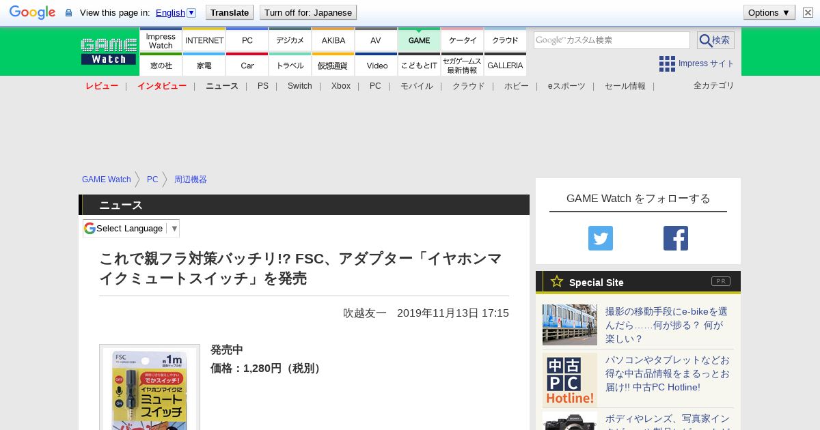
Task: Go to the ニュース category
Action: point(222,86)
